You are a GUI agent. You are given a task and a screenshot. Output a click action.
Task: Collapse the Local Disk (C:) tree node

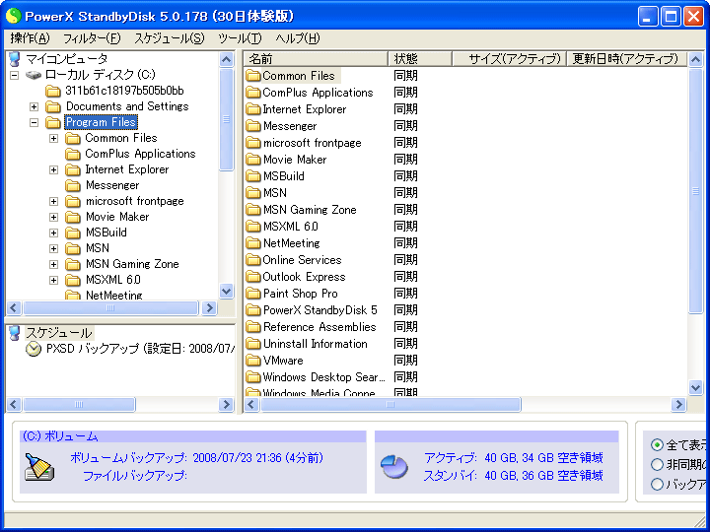coord(15,75)
